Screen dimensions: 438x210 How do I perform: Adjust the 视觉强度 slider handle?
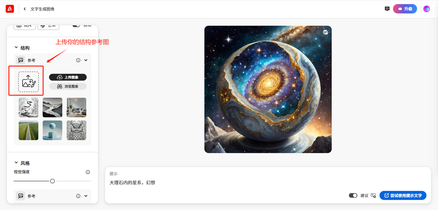[x=52, y=181]
